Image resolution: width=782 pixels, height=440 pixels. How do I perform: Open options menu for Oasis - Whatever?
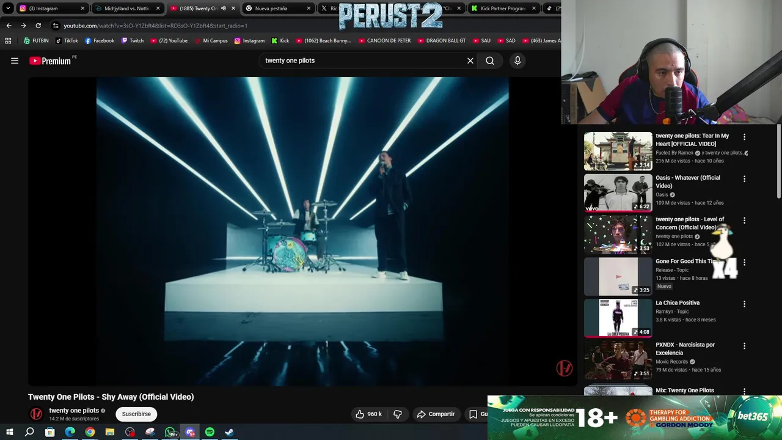744,179
